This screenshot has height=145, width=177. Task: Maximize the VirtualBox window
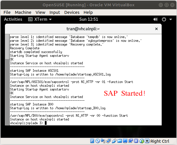(167, 5)
